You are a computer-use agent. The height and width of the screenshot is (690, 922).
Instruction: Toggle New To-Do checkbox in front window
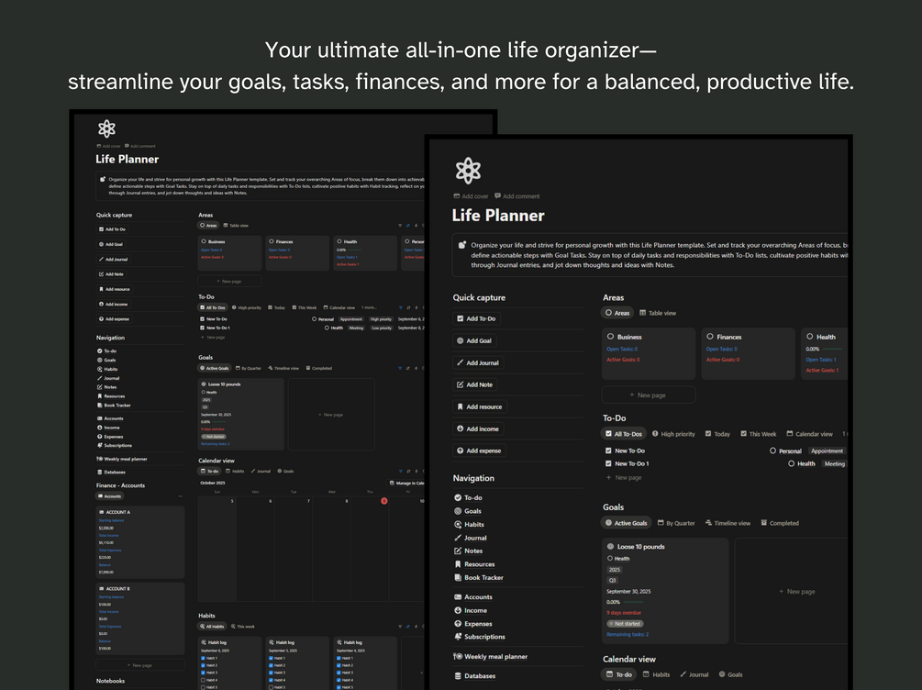[608, 451]
